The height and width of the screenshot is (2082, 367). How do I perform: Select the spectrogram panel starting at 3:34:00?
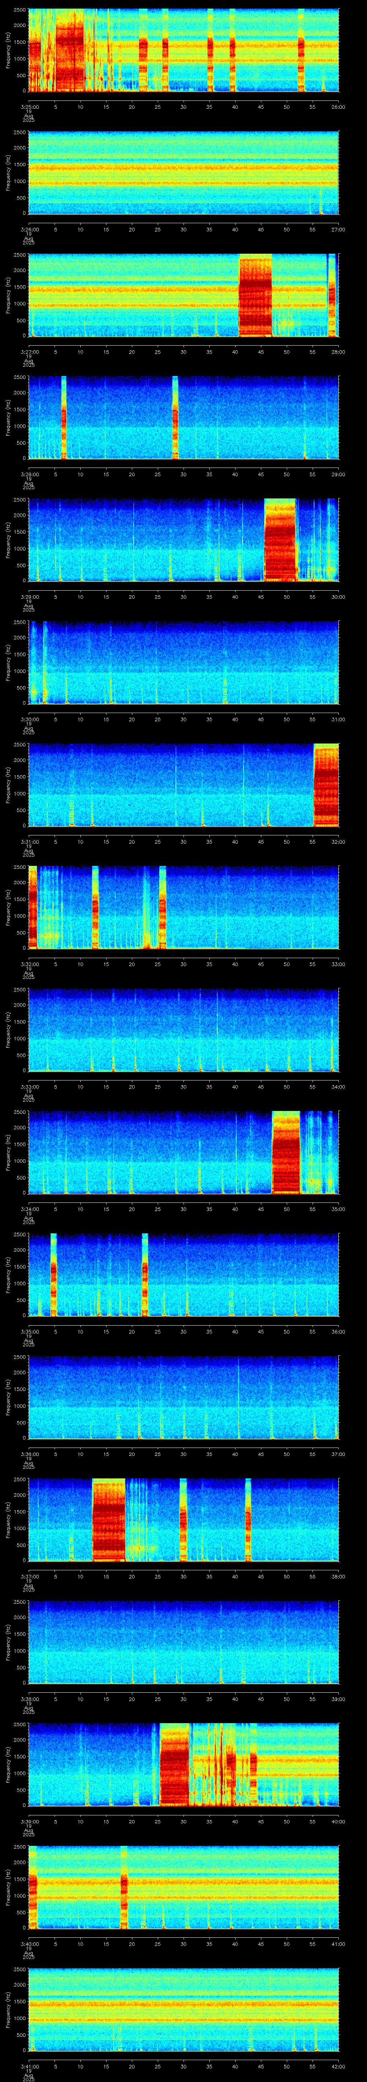[x=183, y=1152]
